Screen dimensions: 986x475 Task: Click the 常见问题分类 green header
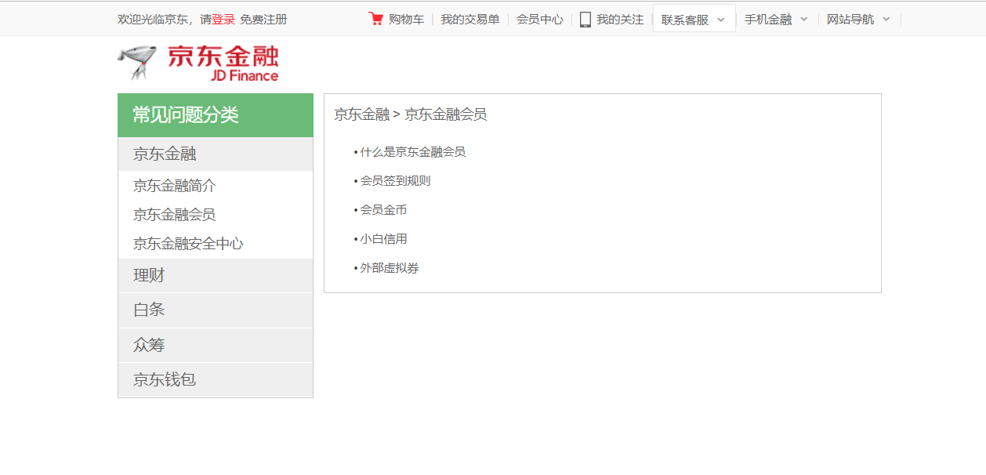pos(216,115)
